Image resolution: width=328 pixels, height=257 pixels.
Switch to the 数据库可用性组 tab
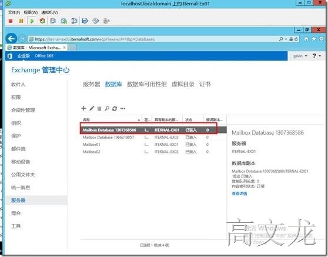pos(147,84)
